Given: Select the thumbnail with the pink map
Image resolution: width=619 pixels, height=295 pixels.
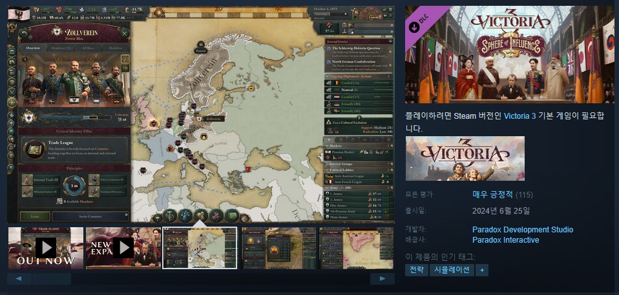Looking at the screenshot, I should pos(356,248).
